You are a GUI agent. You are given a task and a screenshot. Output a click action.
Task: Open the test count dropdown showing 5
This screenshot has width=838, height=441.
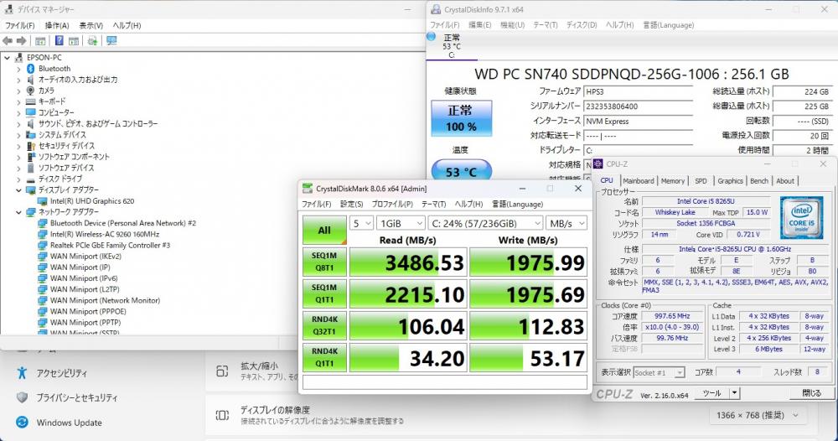361,224
